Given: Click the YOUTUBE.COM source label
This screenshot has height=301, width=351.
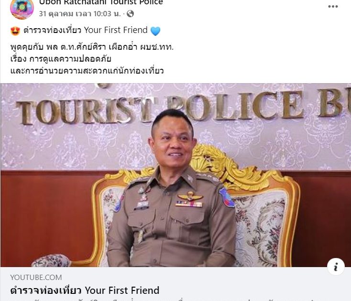Looking at the screenshot, I should pos(36,277).
